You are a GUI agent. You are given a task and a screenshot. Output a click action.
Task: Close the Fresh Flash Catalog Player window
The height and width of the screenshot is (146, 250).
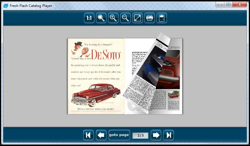pyautogui.click(x=239, y=4)
